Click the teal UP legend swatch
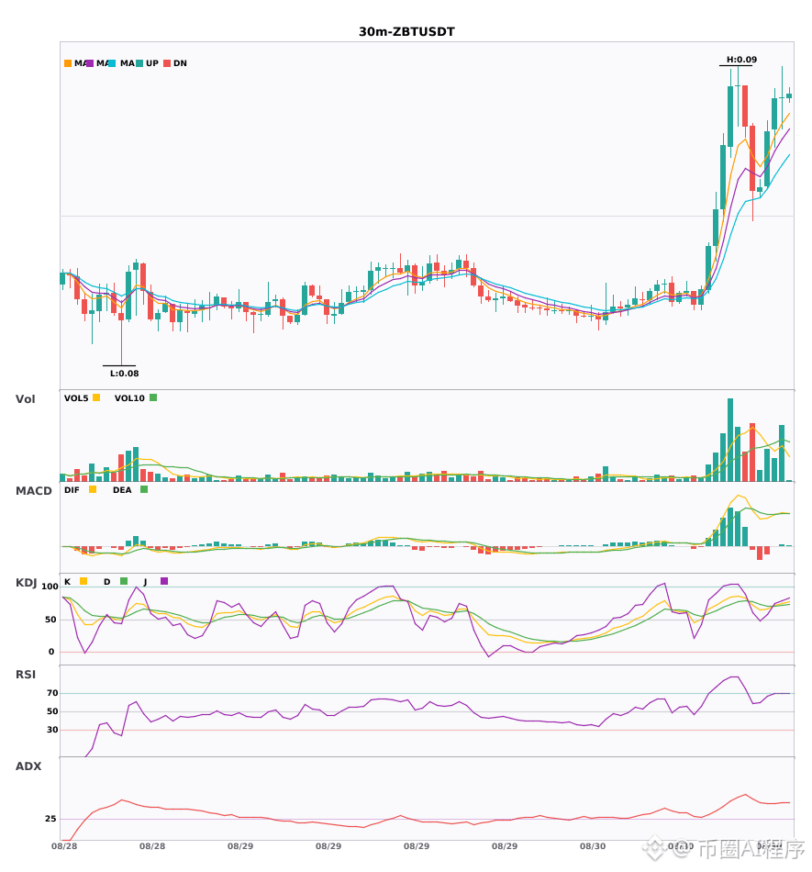The height and width of the screenshot is (872, 812). click(x=139, y=63)
